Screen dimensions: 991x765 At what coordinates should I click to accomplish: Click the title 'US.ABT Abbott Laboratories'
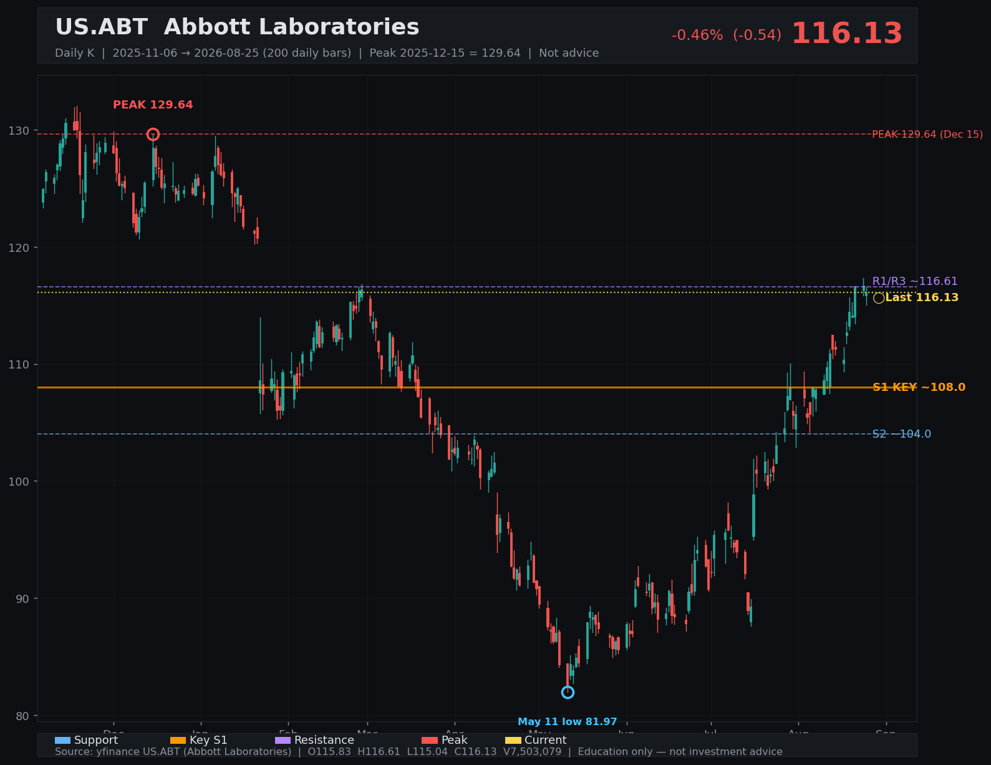(x=237, y=27)
